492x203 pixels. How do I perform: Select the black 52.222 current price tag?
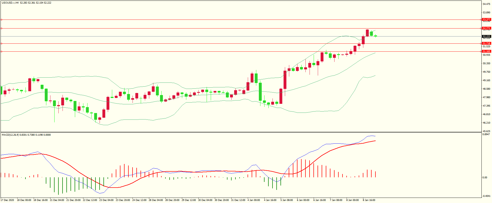(x=486, y=36)
